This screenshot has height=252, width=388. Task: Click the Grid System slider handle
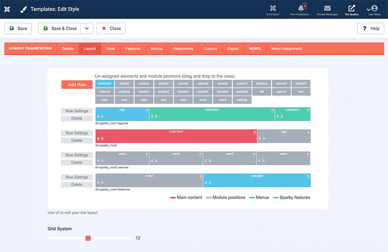click(x=88, y=238)
